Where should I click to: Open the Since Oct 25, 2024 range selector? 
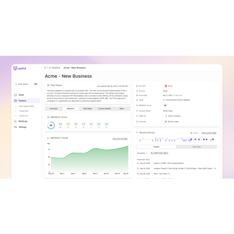pos(120,139)
